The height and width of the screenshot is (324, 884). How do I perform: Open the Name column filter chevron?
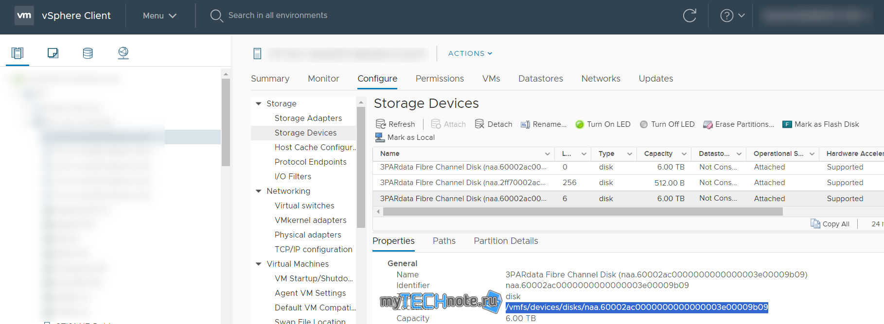coord(547,154)
